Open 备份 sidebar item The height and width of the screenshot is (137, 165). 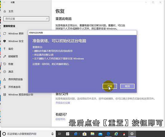(x=11, y=49)
